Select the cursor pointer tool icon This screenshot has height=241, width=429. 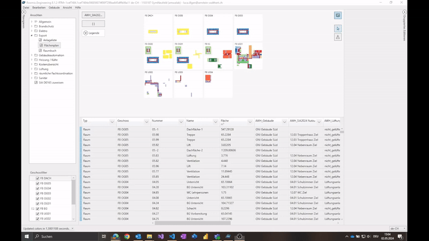[x=337, y=28]
